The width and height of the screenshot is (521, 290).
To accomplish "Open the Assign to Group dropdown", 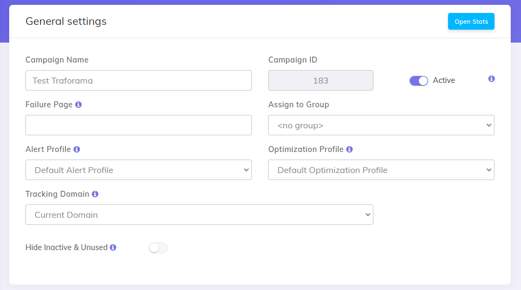I will [381, 125].
